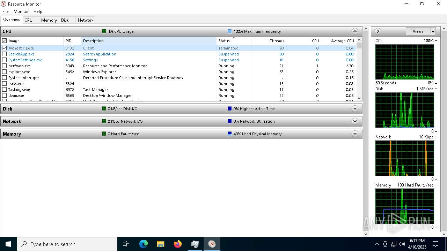Screen dimensions: 447x251
Task: Click the green Disk I/O indicator square
Action: (x=104, y=109)
